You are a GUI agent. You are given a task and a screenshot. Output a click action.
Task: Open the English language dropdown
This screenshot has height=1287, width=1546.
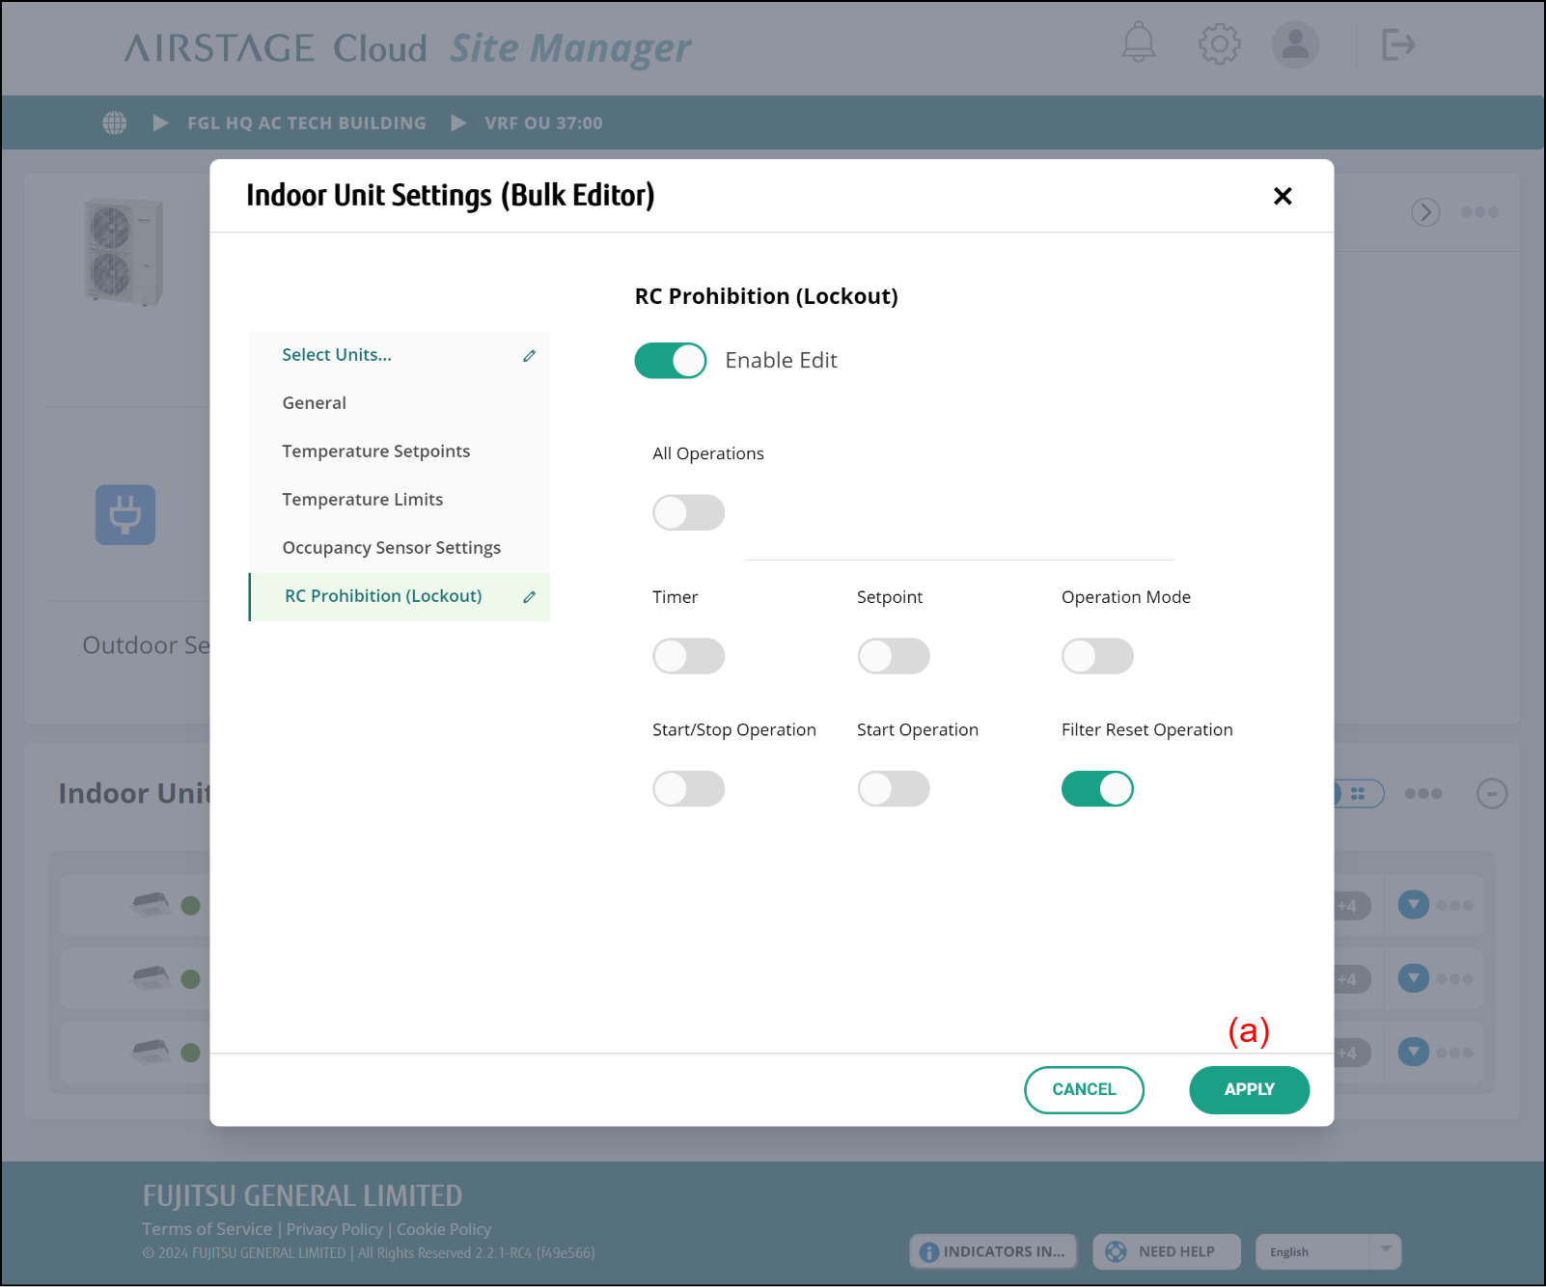pos(1327,1251)
